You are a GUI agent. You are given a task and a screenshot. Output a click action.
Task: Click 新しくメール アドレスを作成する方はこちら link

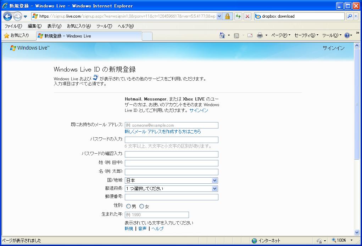tap(163, 131)
